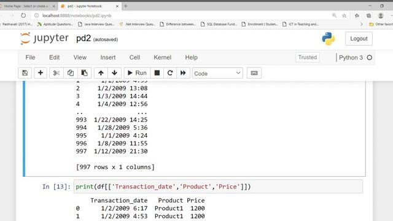Viewport: 393px width, 221px height.
Task: Save notebook with the floppy disk icon
Action: pyautogui.click(x=25, y=73)
